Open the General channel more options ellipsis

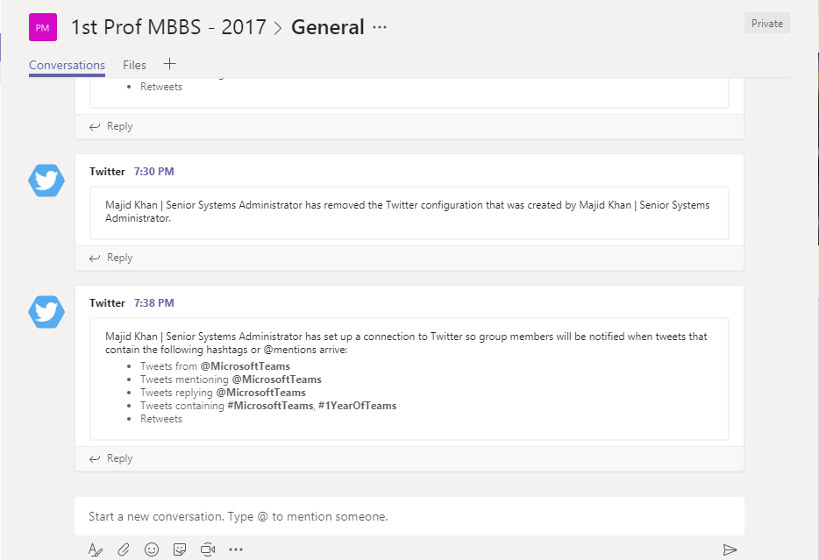(x=380, y=27)
